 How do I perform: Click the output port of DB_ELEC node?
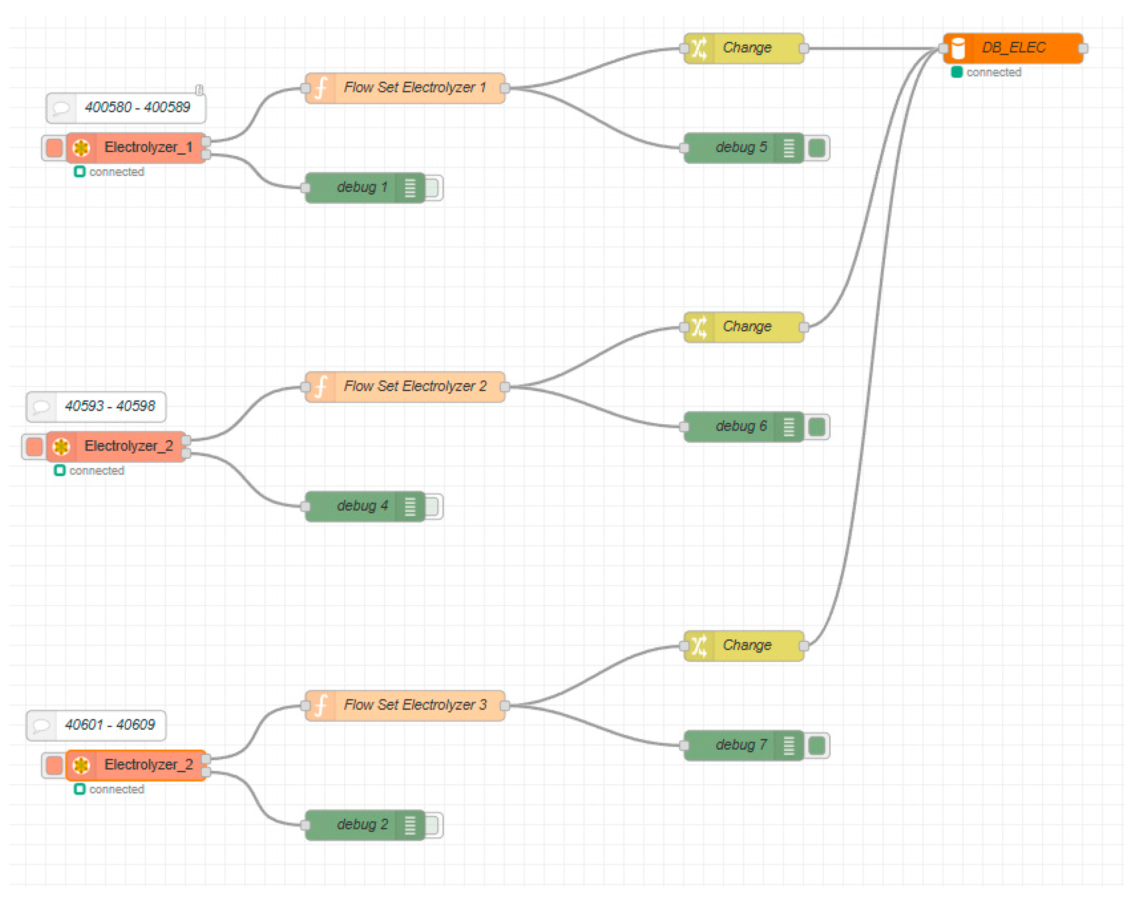point(1083,48)
